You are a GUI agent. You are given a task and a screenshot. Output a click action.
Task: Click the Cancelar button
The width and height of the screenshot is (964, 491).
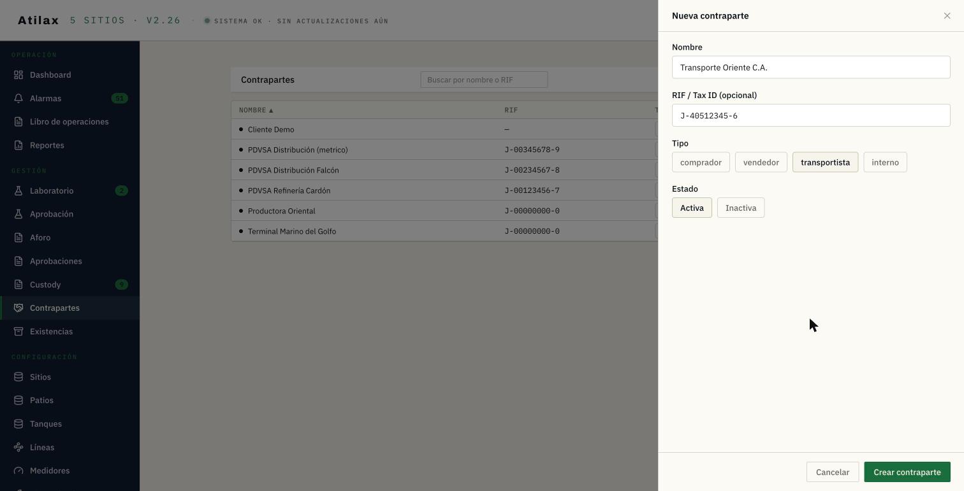833,472
